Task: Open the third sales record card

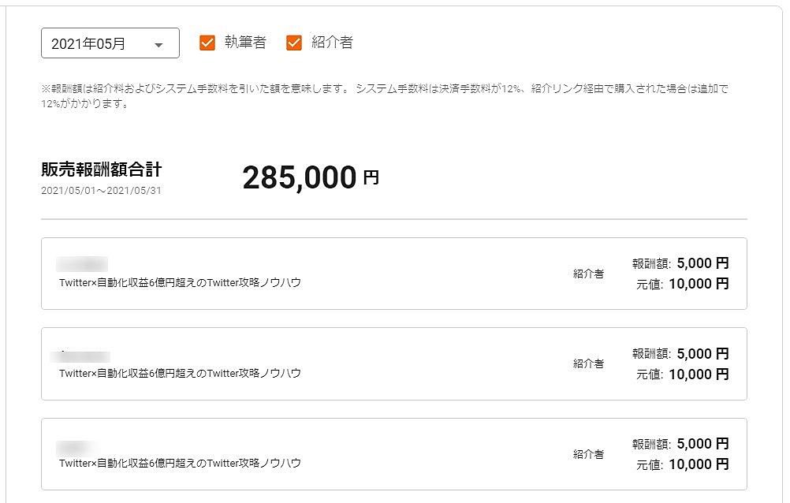Action: pos(394,454)
